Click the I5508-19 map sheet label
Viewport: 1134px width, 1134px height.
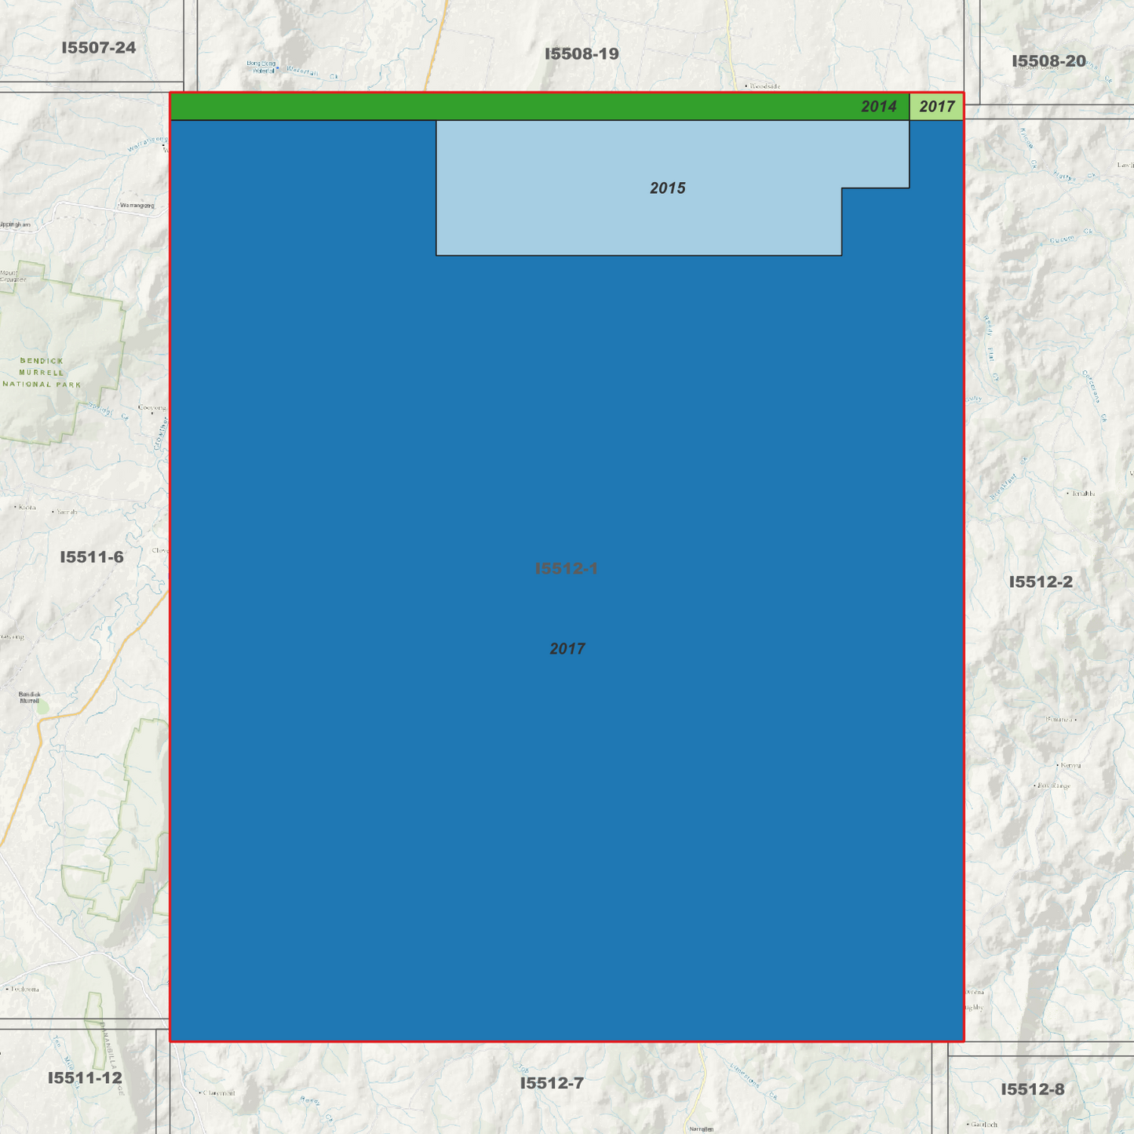(x=582, y=54)
